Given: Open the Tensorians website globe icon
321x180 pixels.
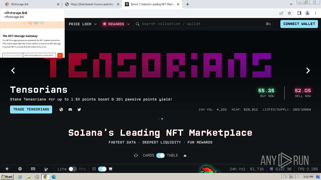Looking at the screenshot, I should 61,109.
